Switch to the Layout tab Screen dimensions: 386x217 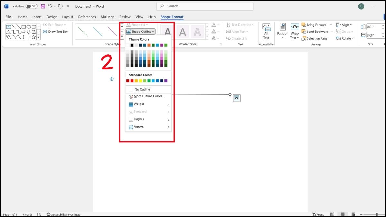coord(68,17)
